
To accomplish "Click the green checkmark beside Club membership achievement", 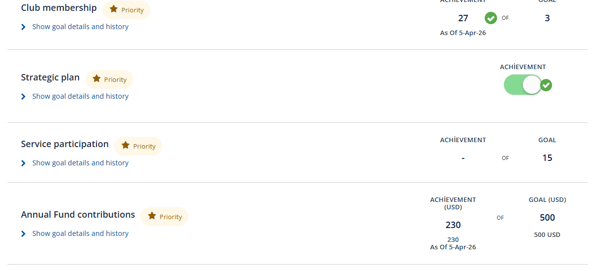I will (x=491, y=18).
